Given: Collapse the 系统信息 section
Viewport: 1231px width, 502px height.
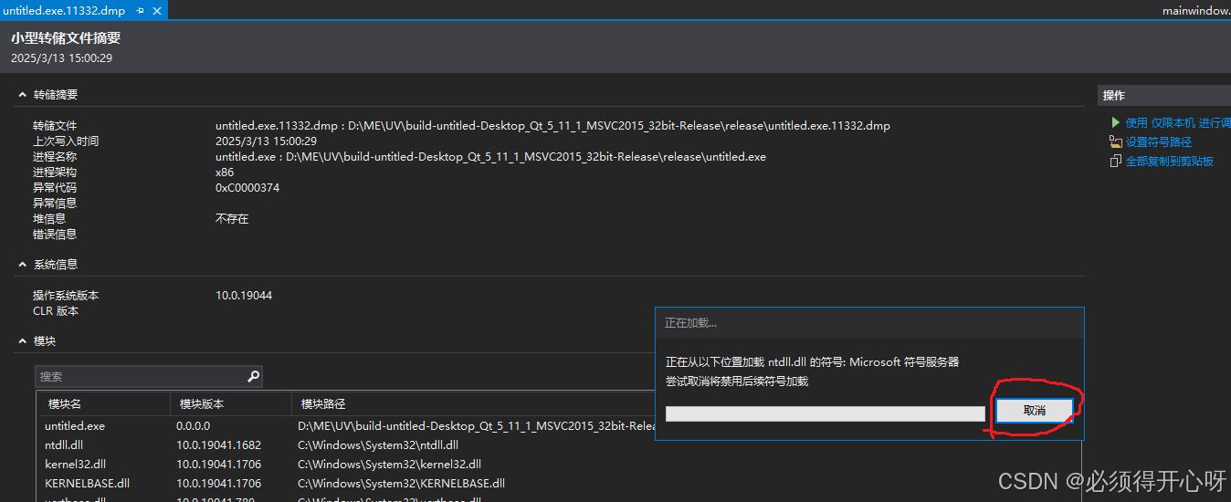Looking at the screenshot, I should click(22, 265).
